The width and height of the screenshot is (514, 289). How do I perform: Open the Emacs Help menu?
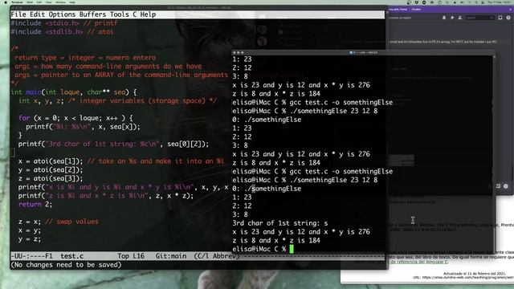(148, 14)
